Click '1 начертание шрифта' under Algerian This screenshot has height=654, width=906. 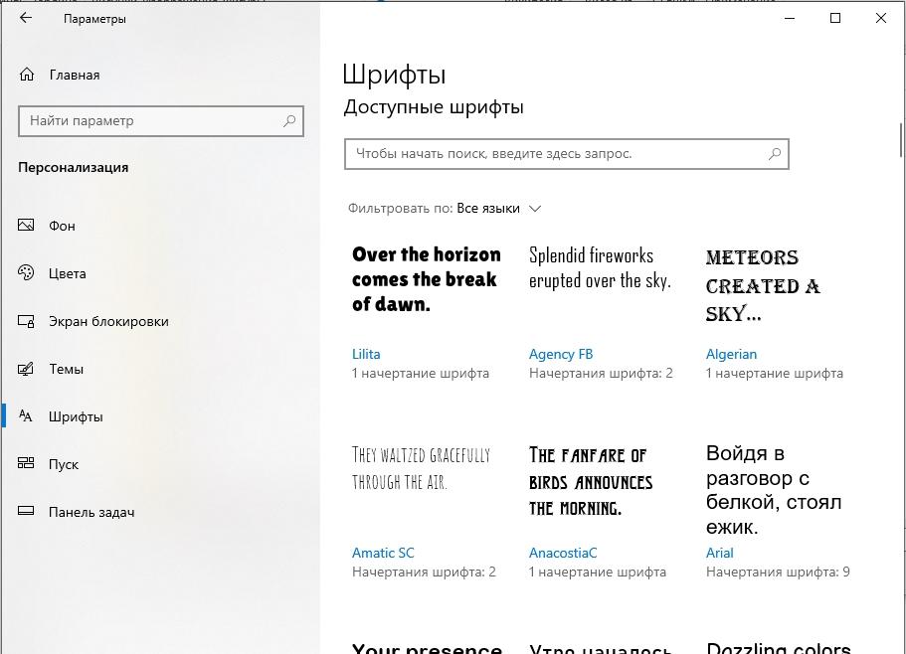(x=774, y=374)
